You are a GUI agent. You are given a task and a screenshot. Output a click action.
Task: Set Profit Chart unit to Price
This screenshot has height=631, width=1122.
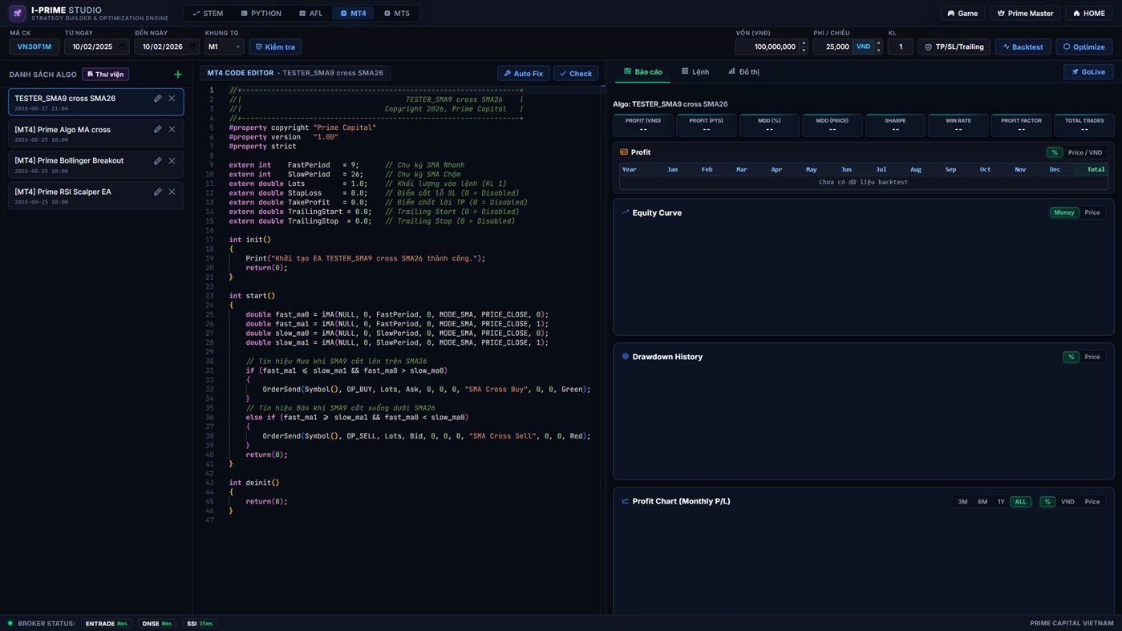click(x=1092, y=502)
